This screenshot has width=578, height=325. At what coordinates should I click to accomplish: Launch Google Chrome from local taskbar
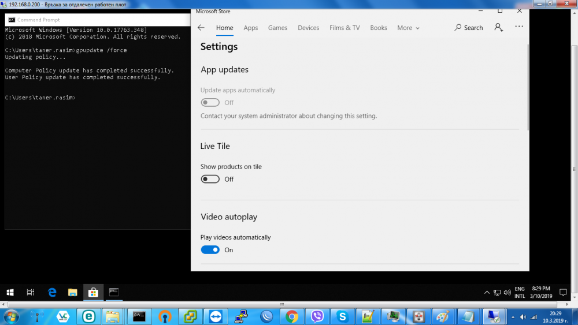[292, 316]
